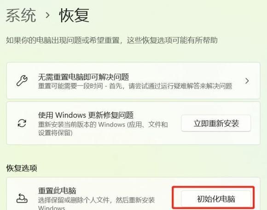This screenshot has width=267, height=210.
Task: Click the breadcrumb arrow between 系统 and 恢复
Action: [x=47, y=15]
